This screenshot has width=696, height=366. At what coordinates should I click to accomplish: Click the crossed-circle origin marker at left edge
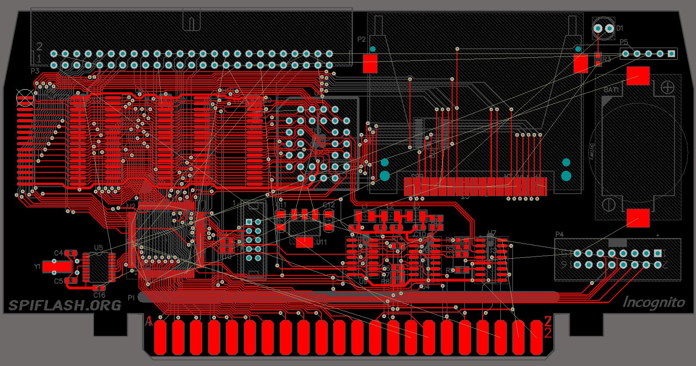pos(25,97)
